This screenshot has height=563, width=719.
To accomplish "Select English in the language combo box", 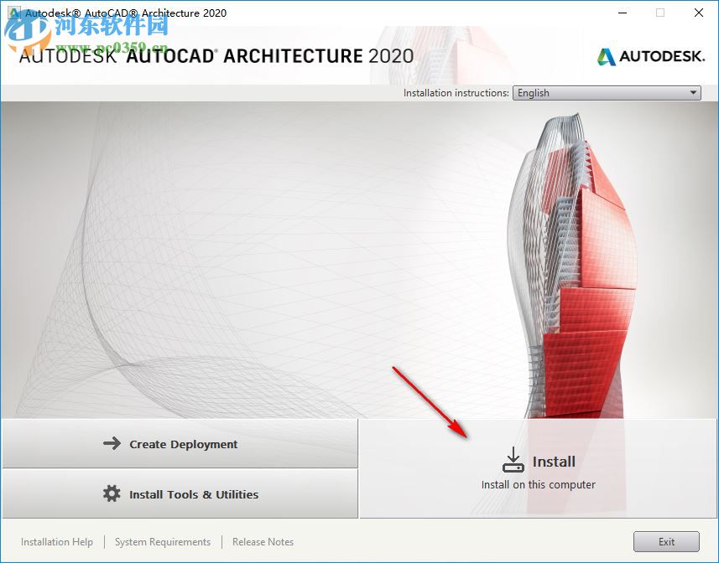I will [x=587, y=93].
